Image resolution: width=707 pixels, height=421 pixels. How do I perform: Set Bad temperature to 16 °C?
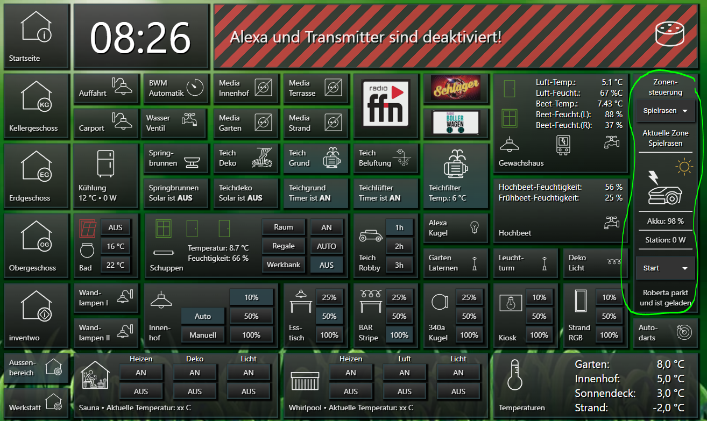[115, 246]
